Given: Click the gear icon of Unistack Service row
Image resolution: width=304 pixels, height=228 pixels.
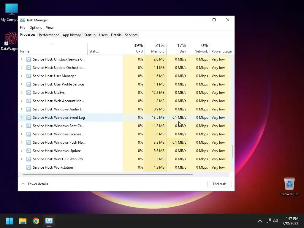Looking at the screenshot, I should coord(29,59).
